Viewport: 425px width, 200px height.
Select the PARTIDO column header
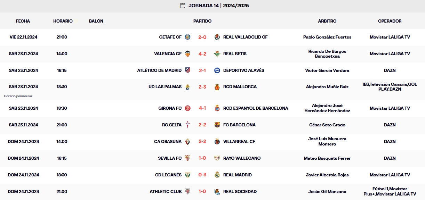click(203, 21)
